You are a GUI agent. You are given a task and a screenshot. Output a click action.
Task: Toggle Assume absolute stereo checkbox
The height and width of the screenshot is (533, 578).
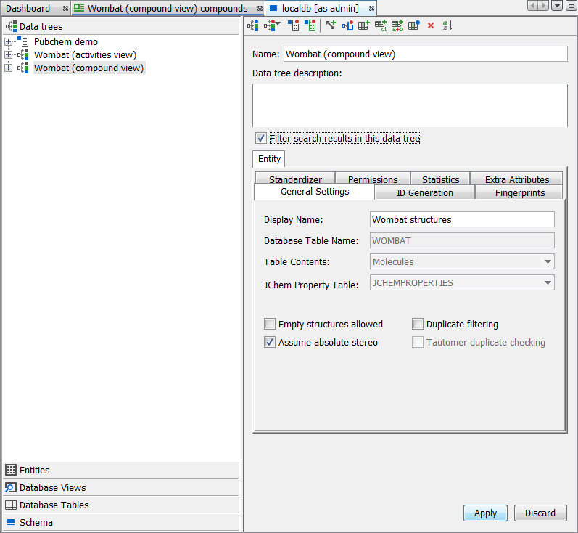click(x=270, y=342)
